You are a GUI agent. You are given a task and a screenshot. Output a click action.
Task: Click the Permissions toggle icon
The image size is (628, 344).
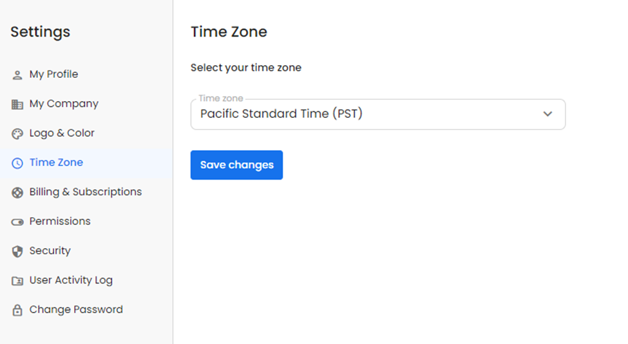tap(17, 222)
